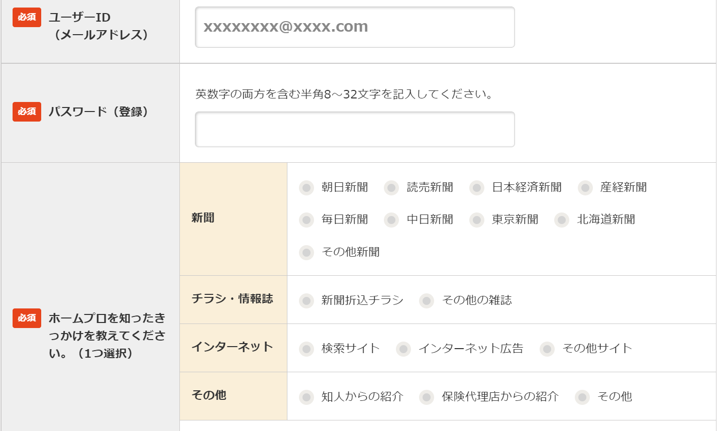Select the 朝日新聞 radio button
719x431 pixels.
point(306,188)
